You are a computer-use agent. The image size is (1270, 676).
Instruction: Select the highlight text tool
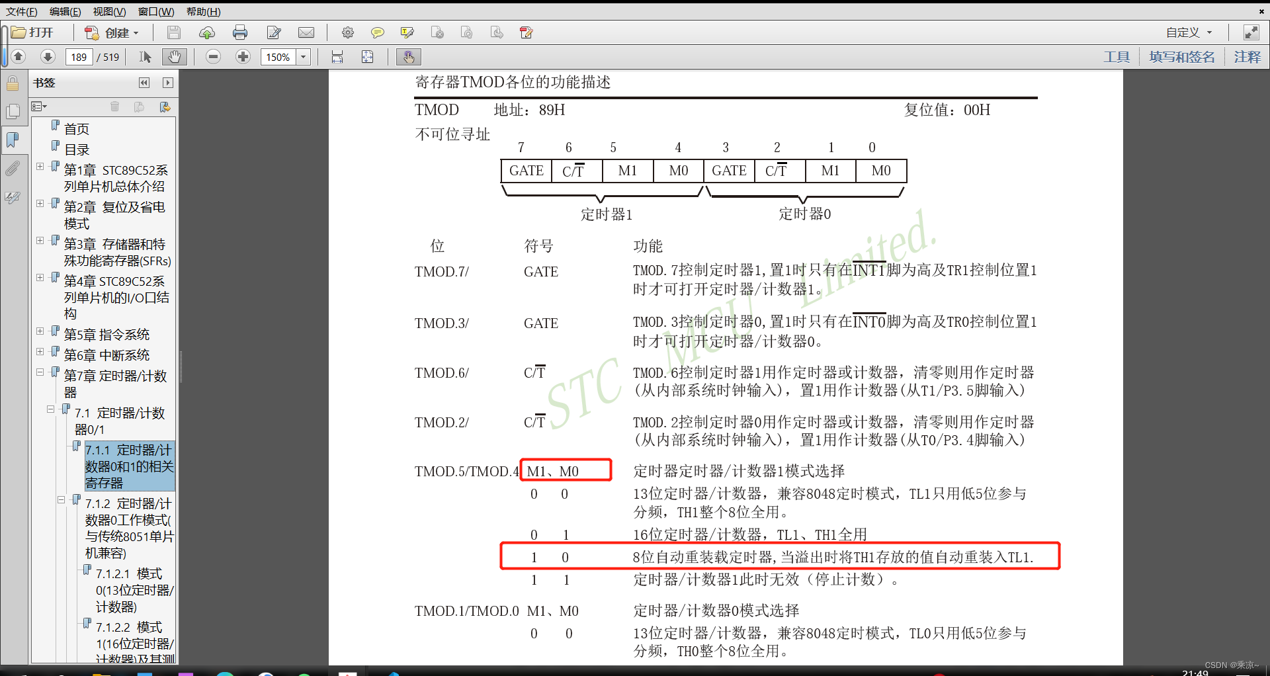coord(407,32)
